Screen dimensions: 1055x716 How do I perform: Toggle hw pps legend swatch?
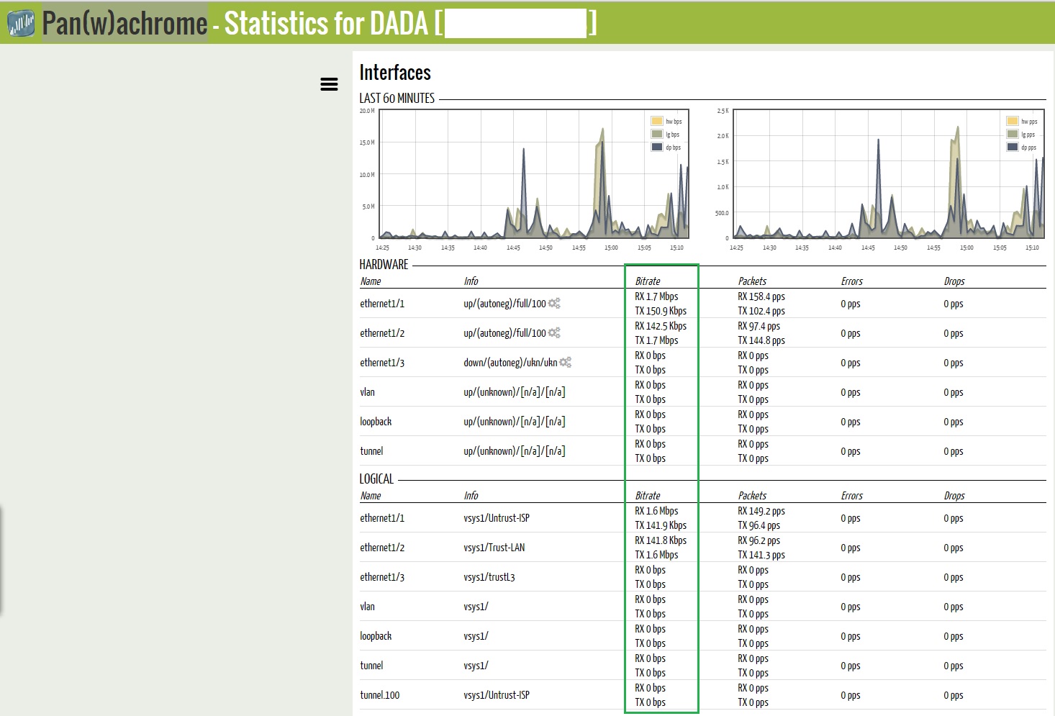click(x=1013, y=121)
